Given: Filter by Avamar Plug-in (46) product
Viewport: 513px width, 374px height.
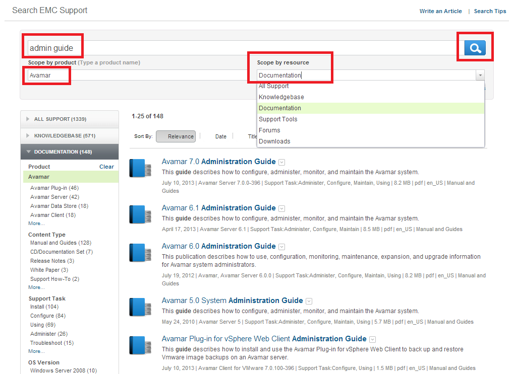Looking at the screenshot, I should coord(54,188).
